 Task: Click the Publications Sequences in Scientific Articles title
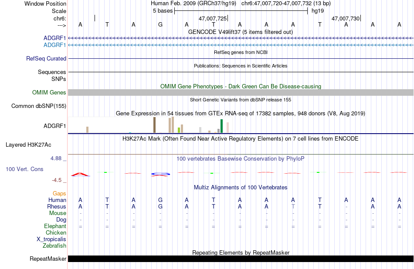click(x=241, y=66)
